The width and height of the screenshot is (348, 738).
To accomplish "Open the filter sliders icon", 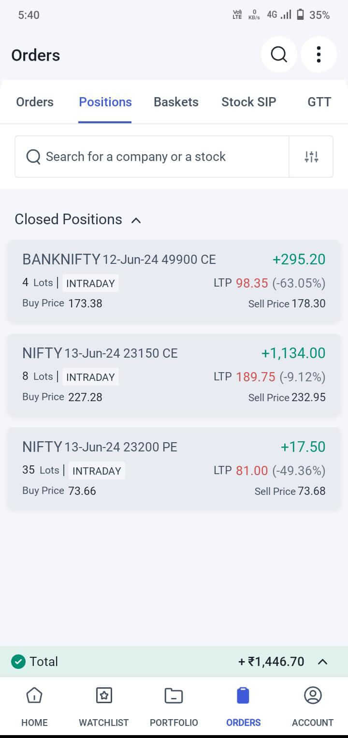I will pos(311,157).
